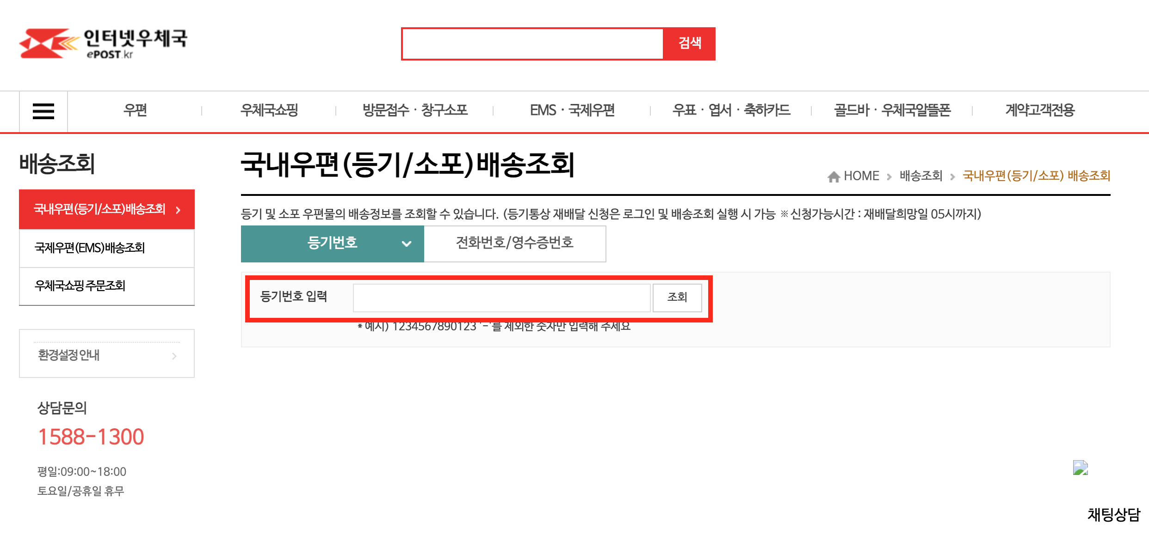Image resolution: width=1149 pixels, height=535 pixels.
Task: Open the 방문접수·창구소포 menu
Action: 415,110
